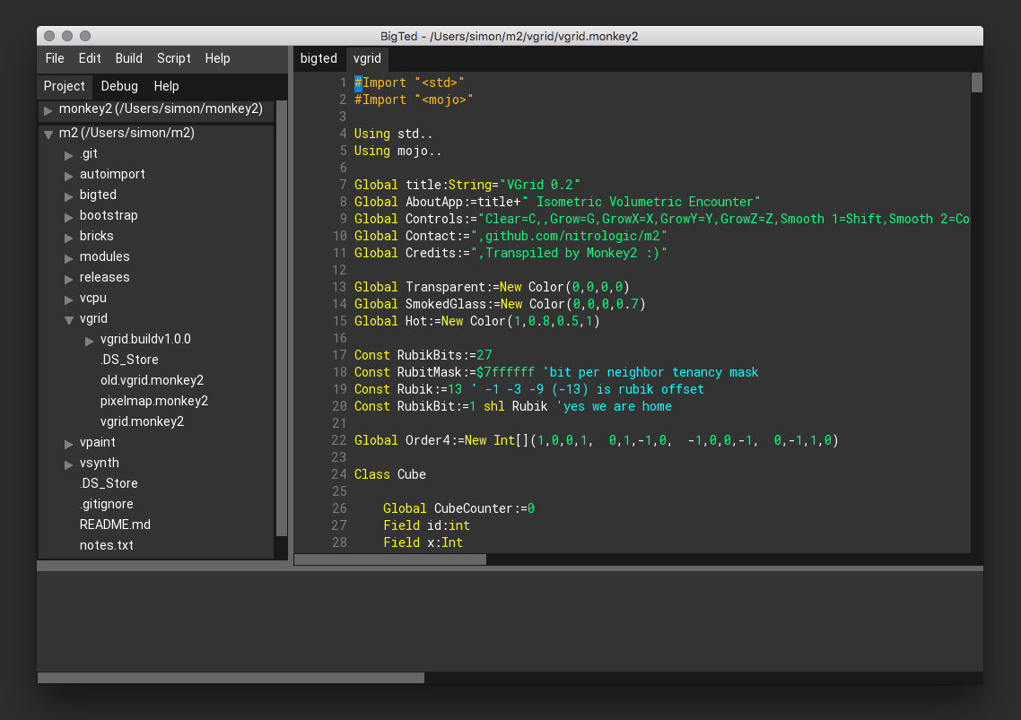Click the editor's horizontal scrollbar thumb

(x=390, y=560)
